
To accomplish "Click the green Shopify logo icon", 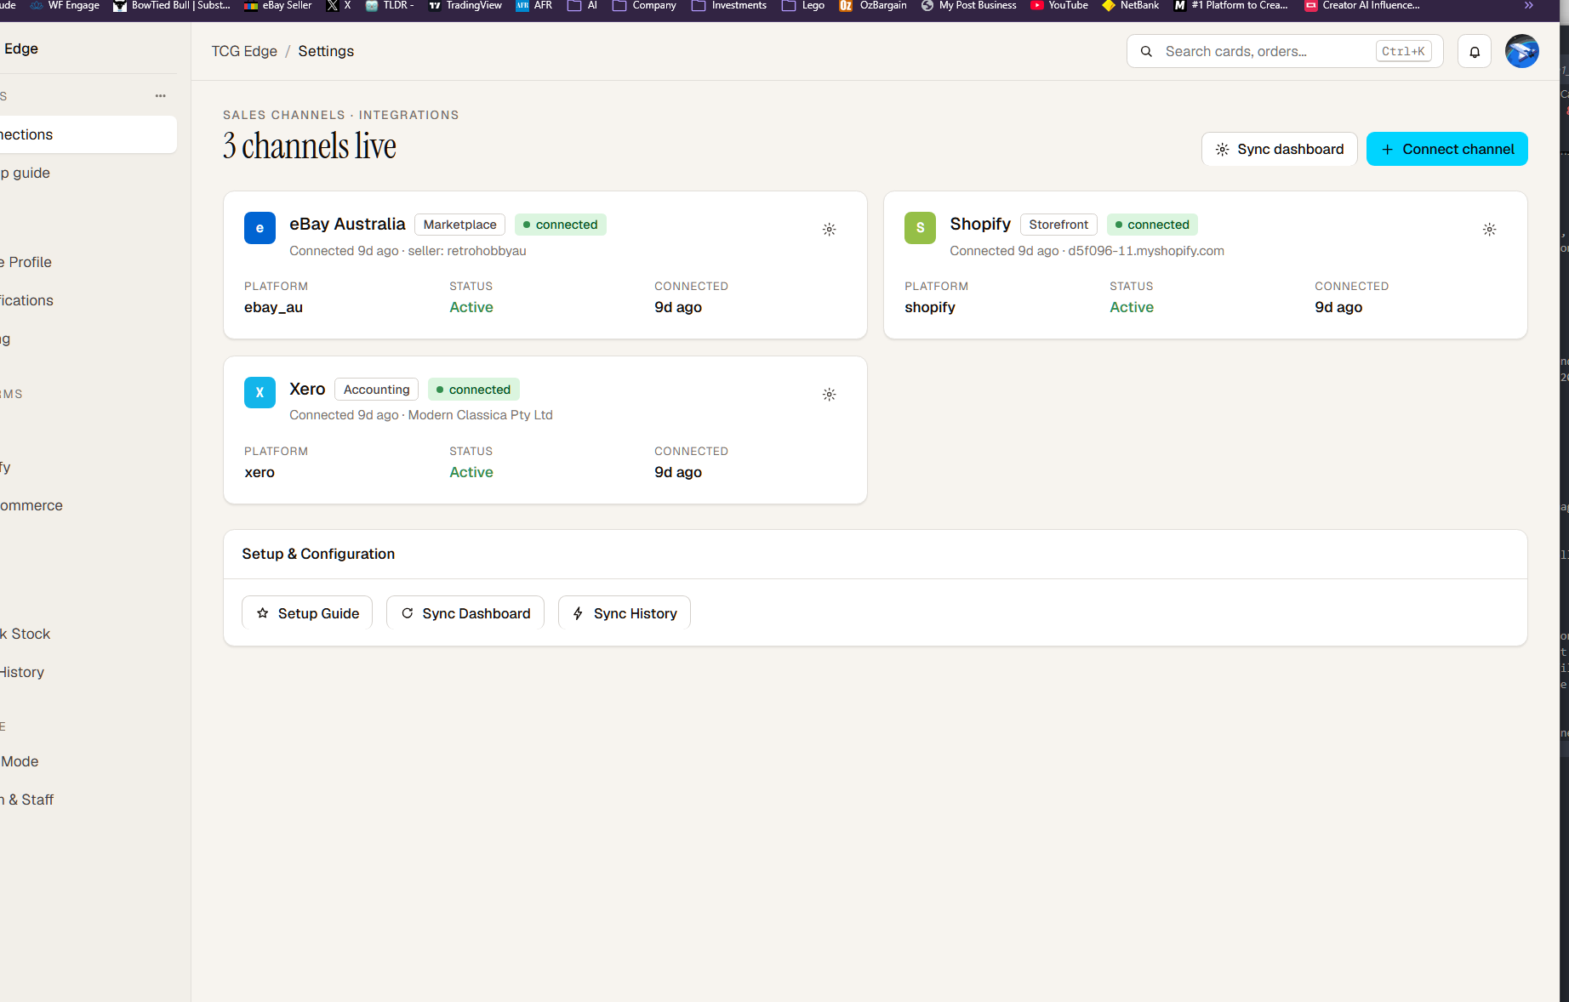I will click(920, 228).
